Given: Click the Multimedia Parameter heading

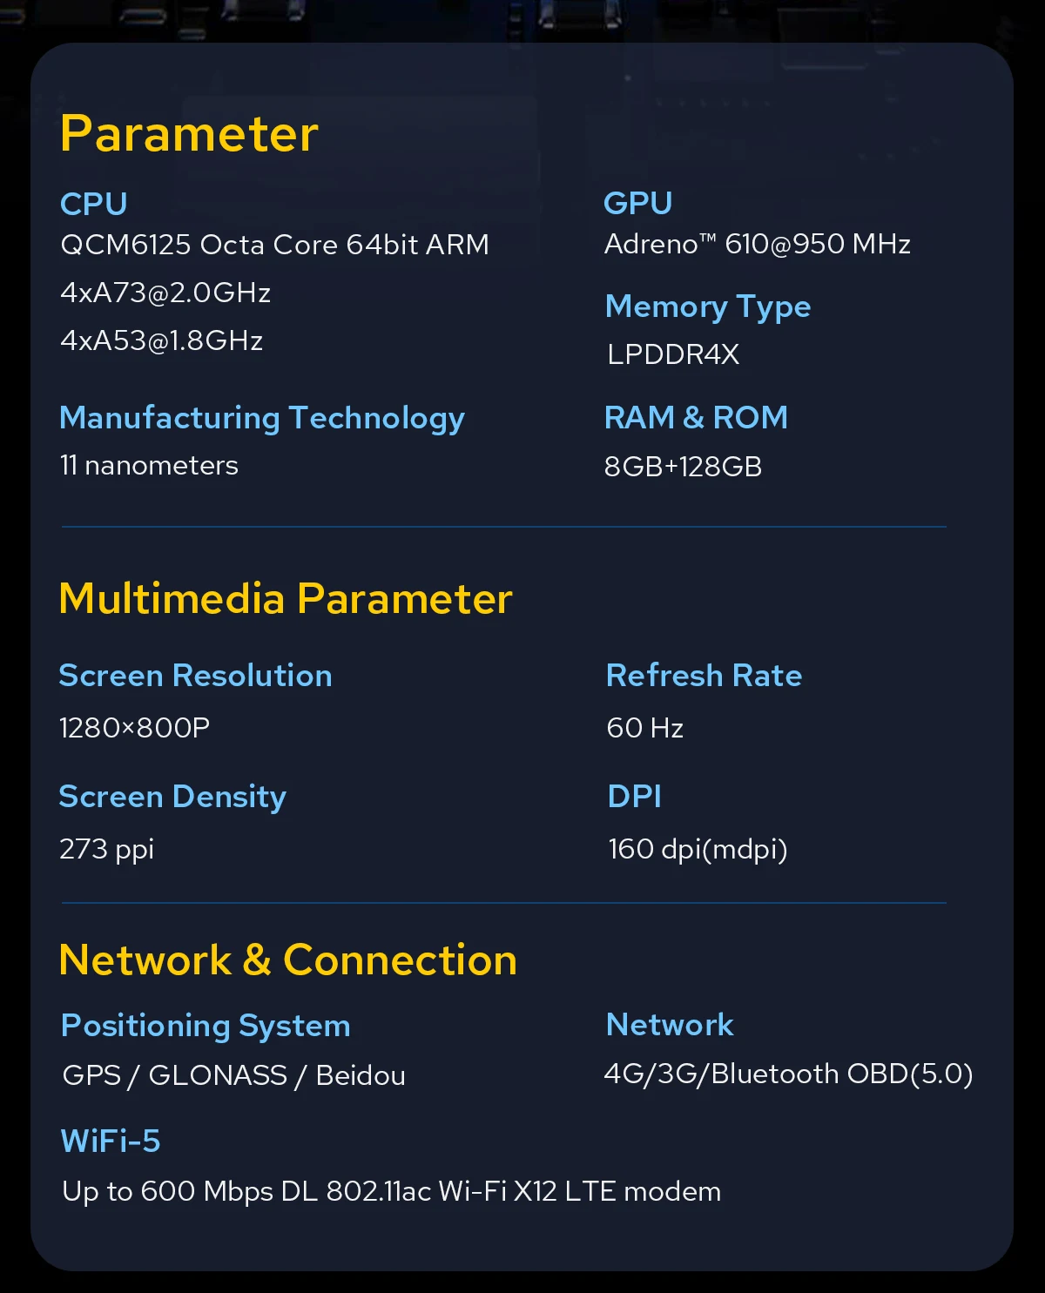Looking at the screenshot, I should (286, 599).
